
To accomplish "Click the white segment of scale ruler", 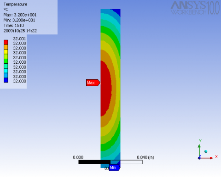I will [131, 162].
